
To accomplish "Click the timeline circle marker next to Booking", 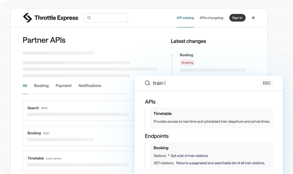I will (172, 55).
